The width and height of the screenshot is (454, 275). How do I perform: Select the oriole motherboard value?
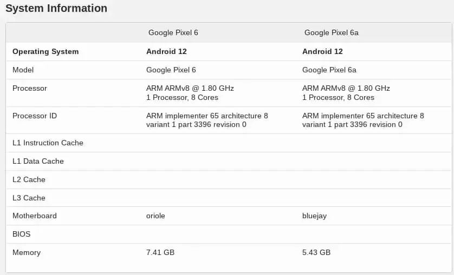pyautogui.click(x=155, y=216)
